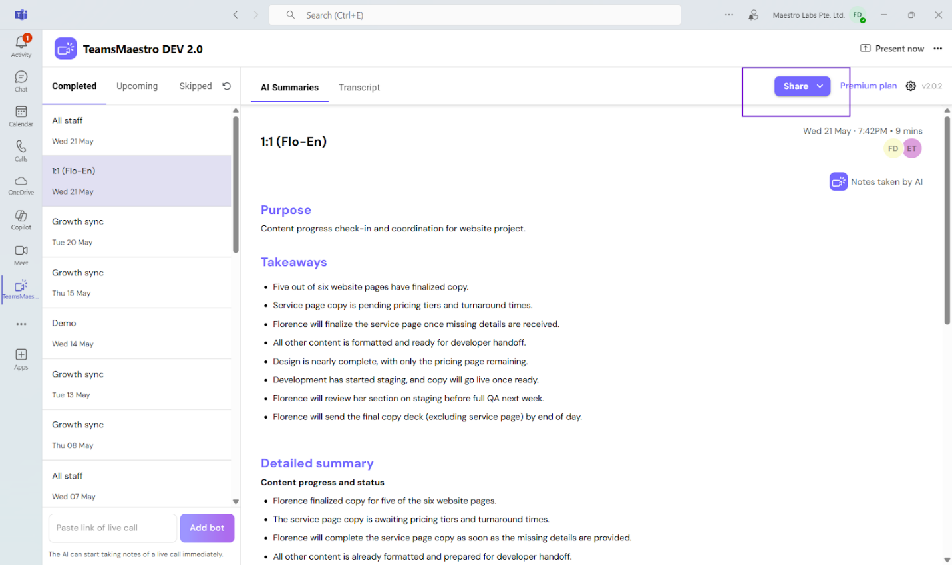Switch to the Completed tab
The height and width of the screenshot is (565, 952).
click(x=75, y=86)
